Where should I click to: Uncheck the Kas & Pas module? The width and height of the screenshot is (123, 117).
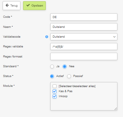point(54,91)
